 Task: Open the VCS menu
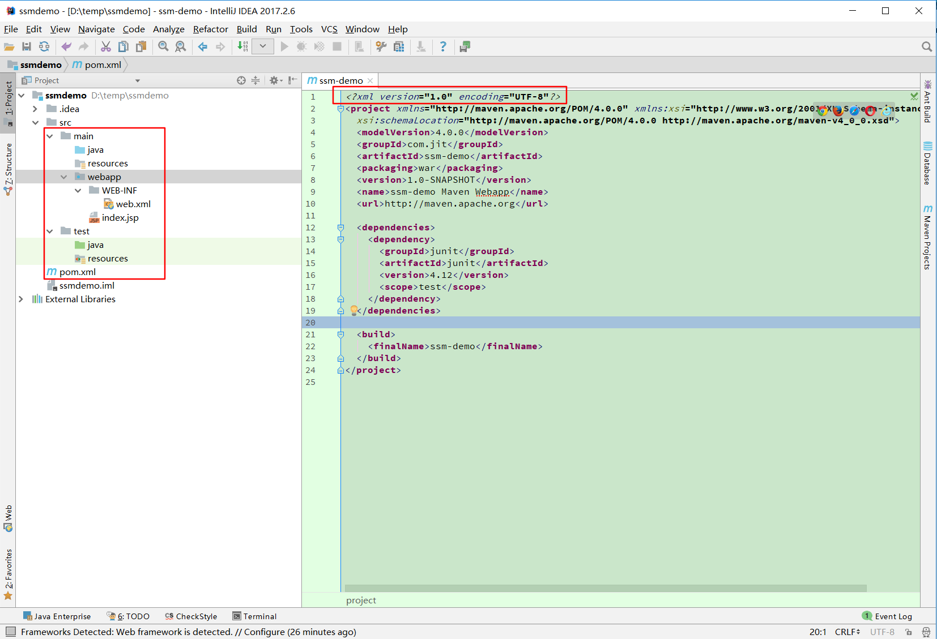coord(329,29)
